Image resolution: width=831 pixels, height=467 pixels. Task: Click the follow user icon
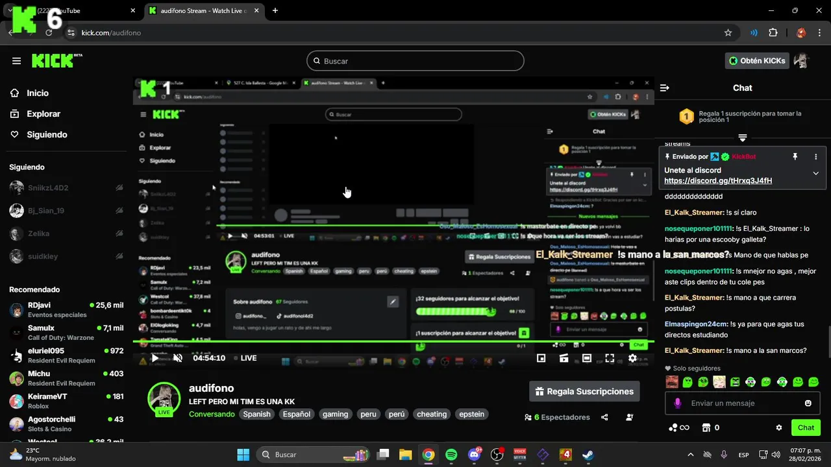click(x=630, y=417)
